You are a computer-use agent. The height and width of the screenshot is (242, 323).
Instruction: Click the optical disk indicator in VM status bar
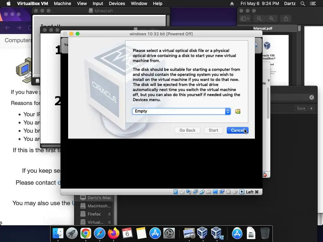(182, 192)
